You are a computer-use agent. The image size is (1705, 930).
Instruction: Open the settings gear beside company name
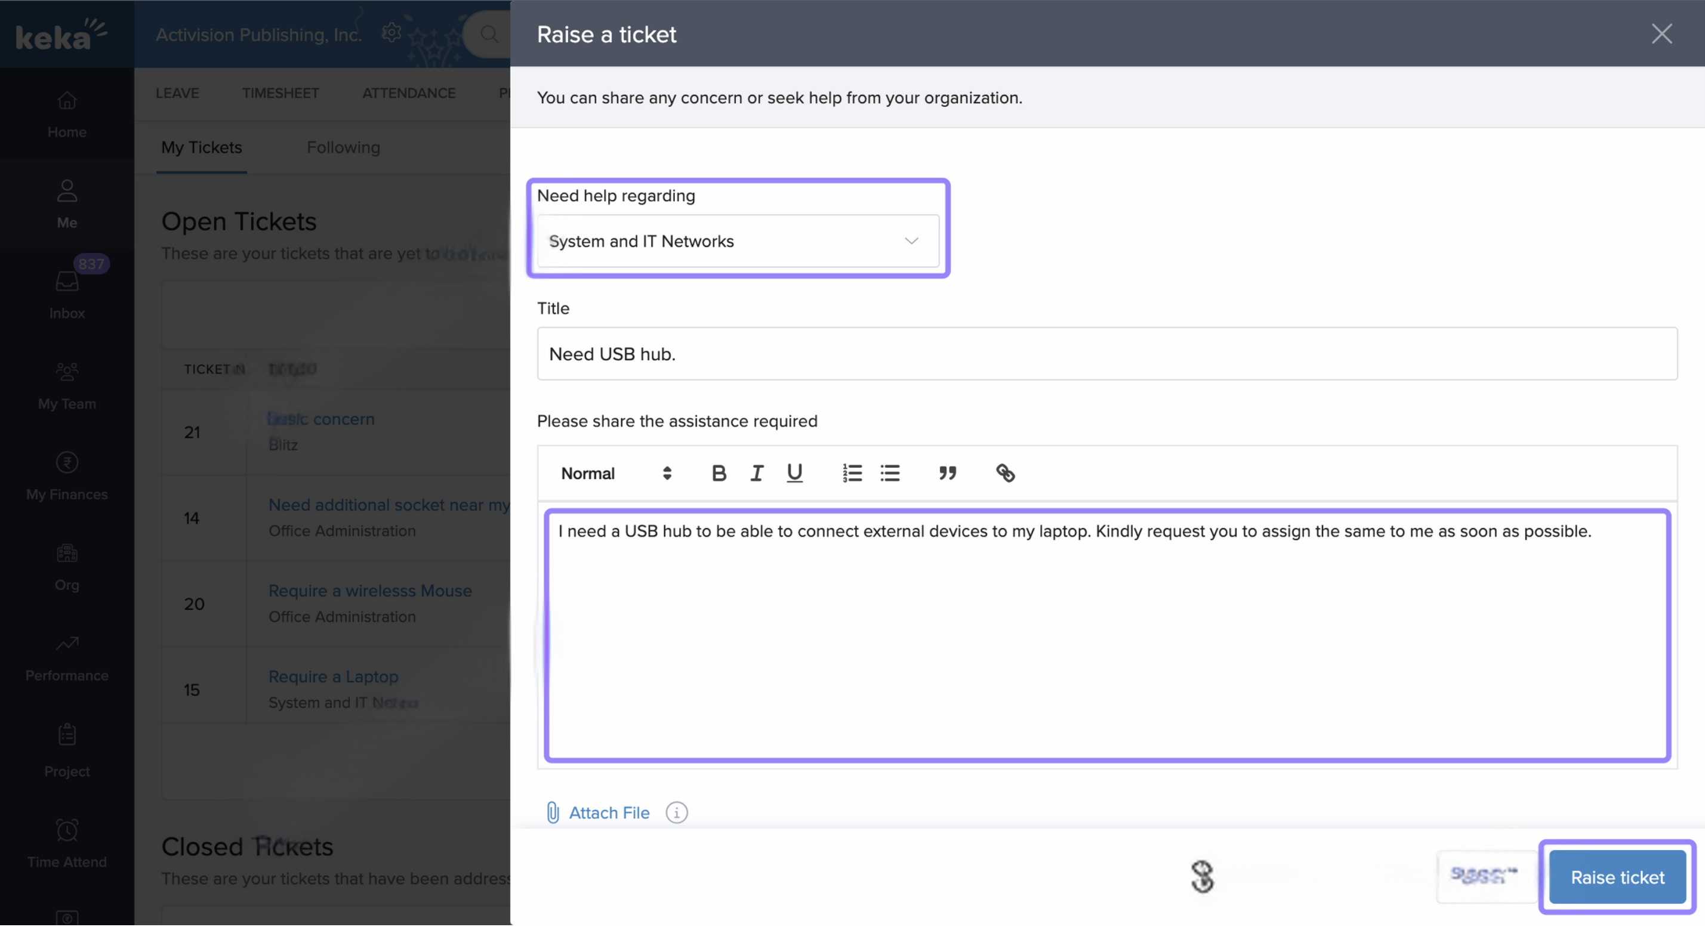391,33
